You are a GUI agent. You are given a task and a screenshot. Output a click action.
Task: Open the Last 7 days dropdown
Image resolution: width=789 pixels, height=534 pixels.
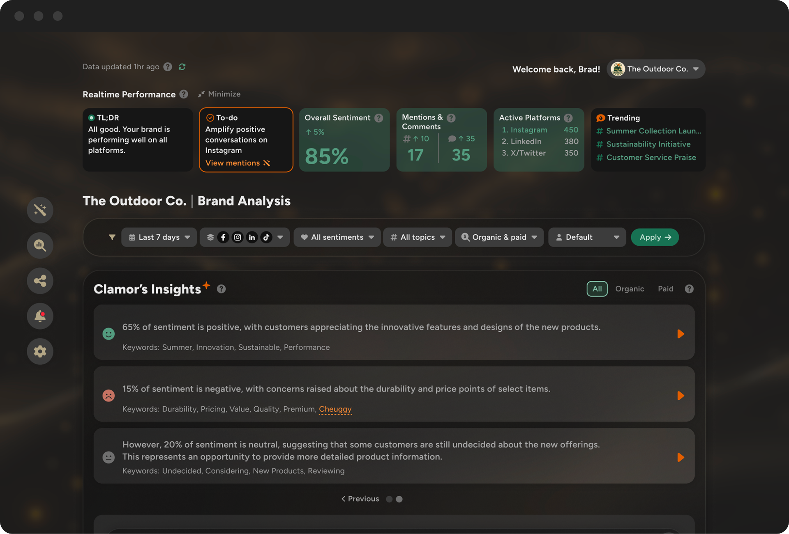pos(159,237)
